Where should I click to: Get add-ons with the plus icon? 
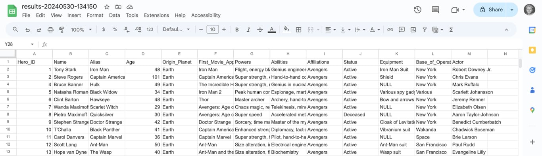[532, 142]
